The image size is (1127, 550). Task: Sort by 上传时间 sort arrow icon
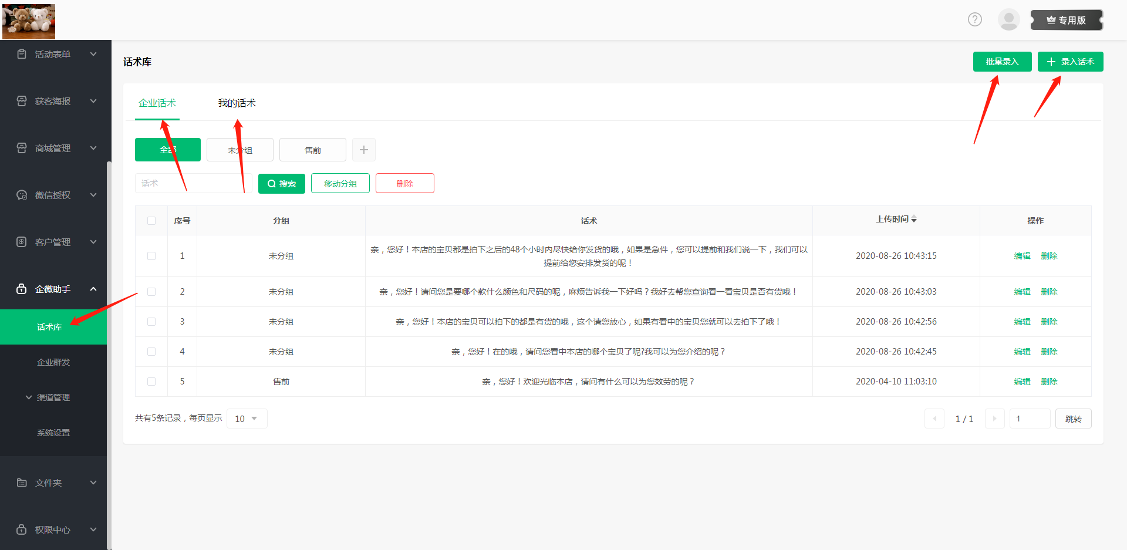(914, 219)
